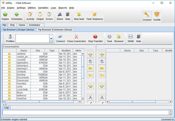Viewport: 175px width, 121px height.
Task: Open the Utilities menu
Action: point(32,8)
